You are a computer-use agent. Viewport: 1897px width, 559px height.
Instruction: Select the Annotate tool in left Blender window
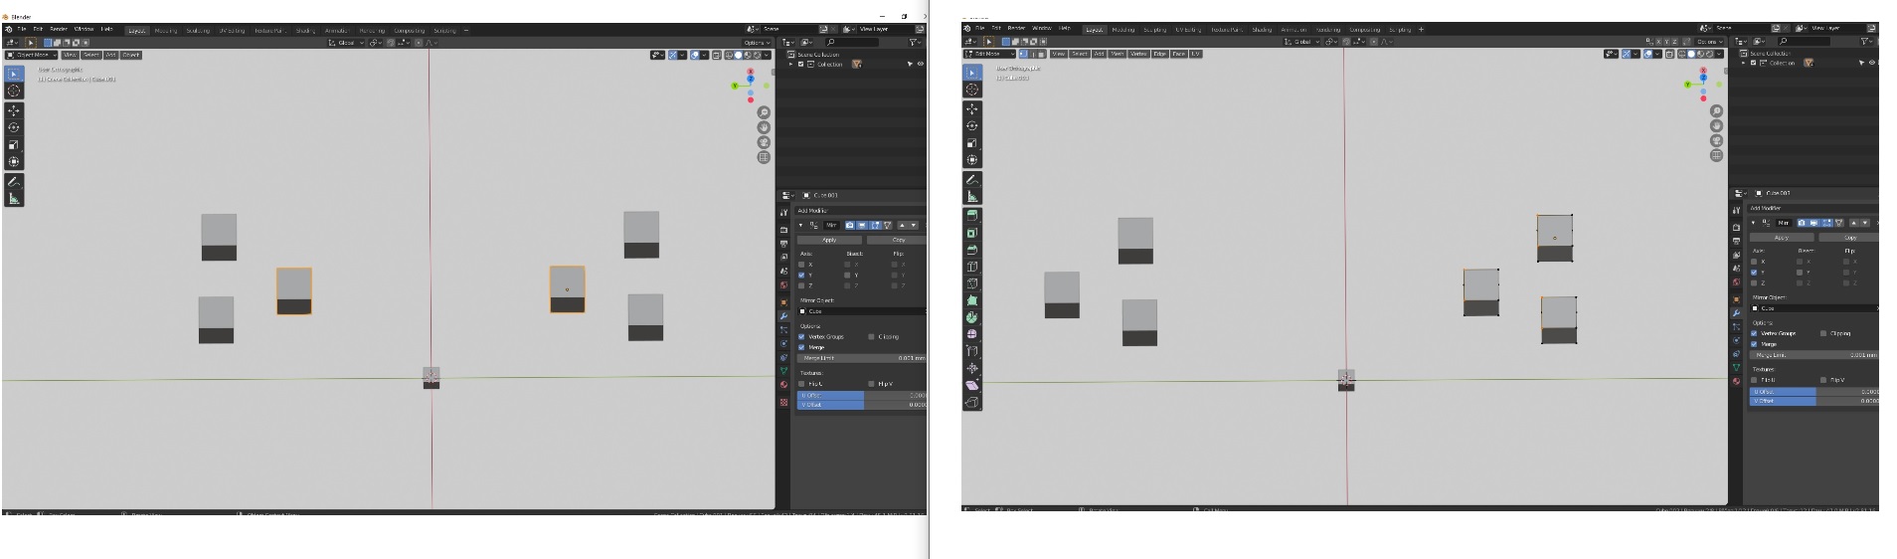coord(14,181)
